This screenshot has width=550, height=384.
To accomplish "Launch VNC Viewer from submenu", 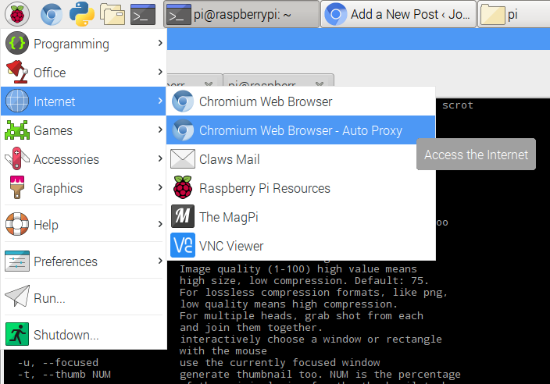I will [x=301, y=245].
